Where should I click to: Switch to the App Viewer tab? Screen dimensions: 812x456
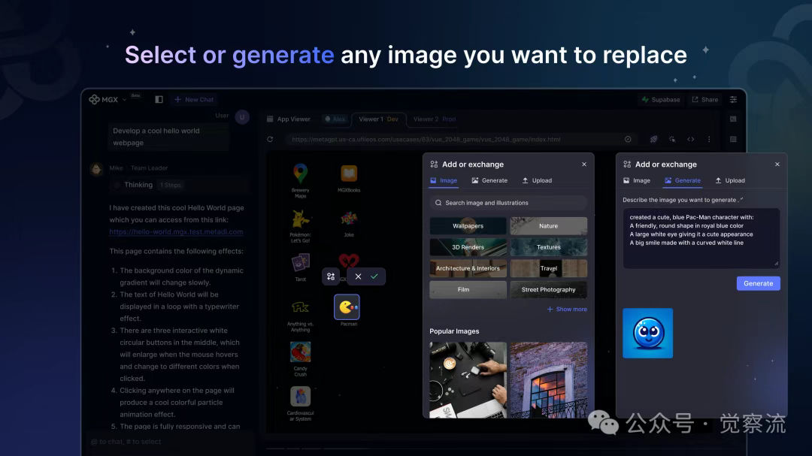click(289, 119)
